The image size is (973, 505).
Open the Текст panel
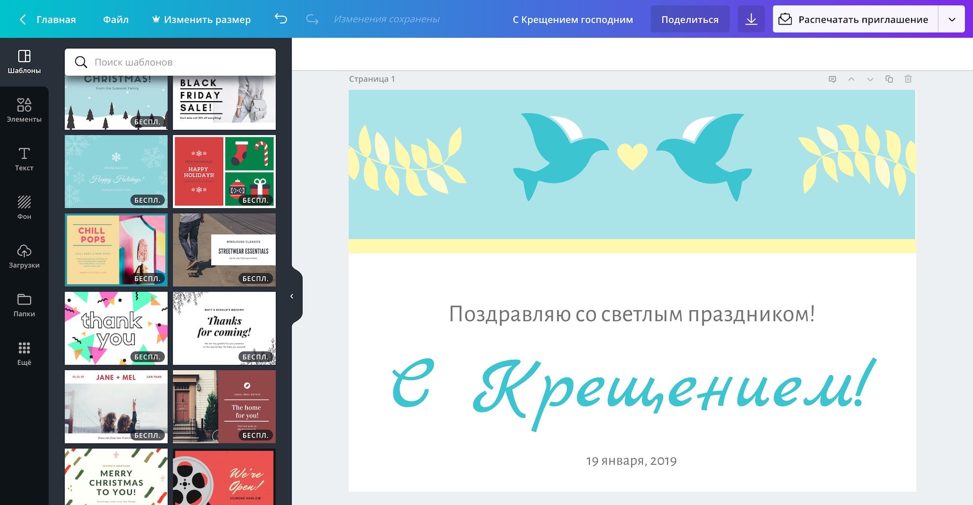pyautogui.click(x=24, y=159)
